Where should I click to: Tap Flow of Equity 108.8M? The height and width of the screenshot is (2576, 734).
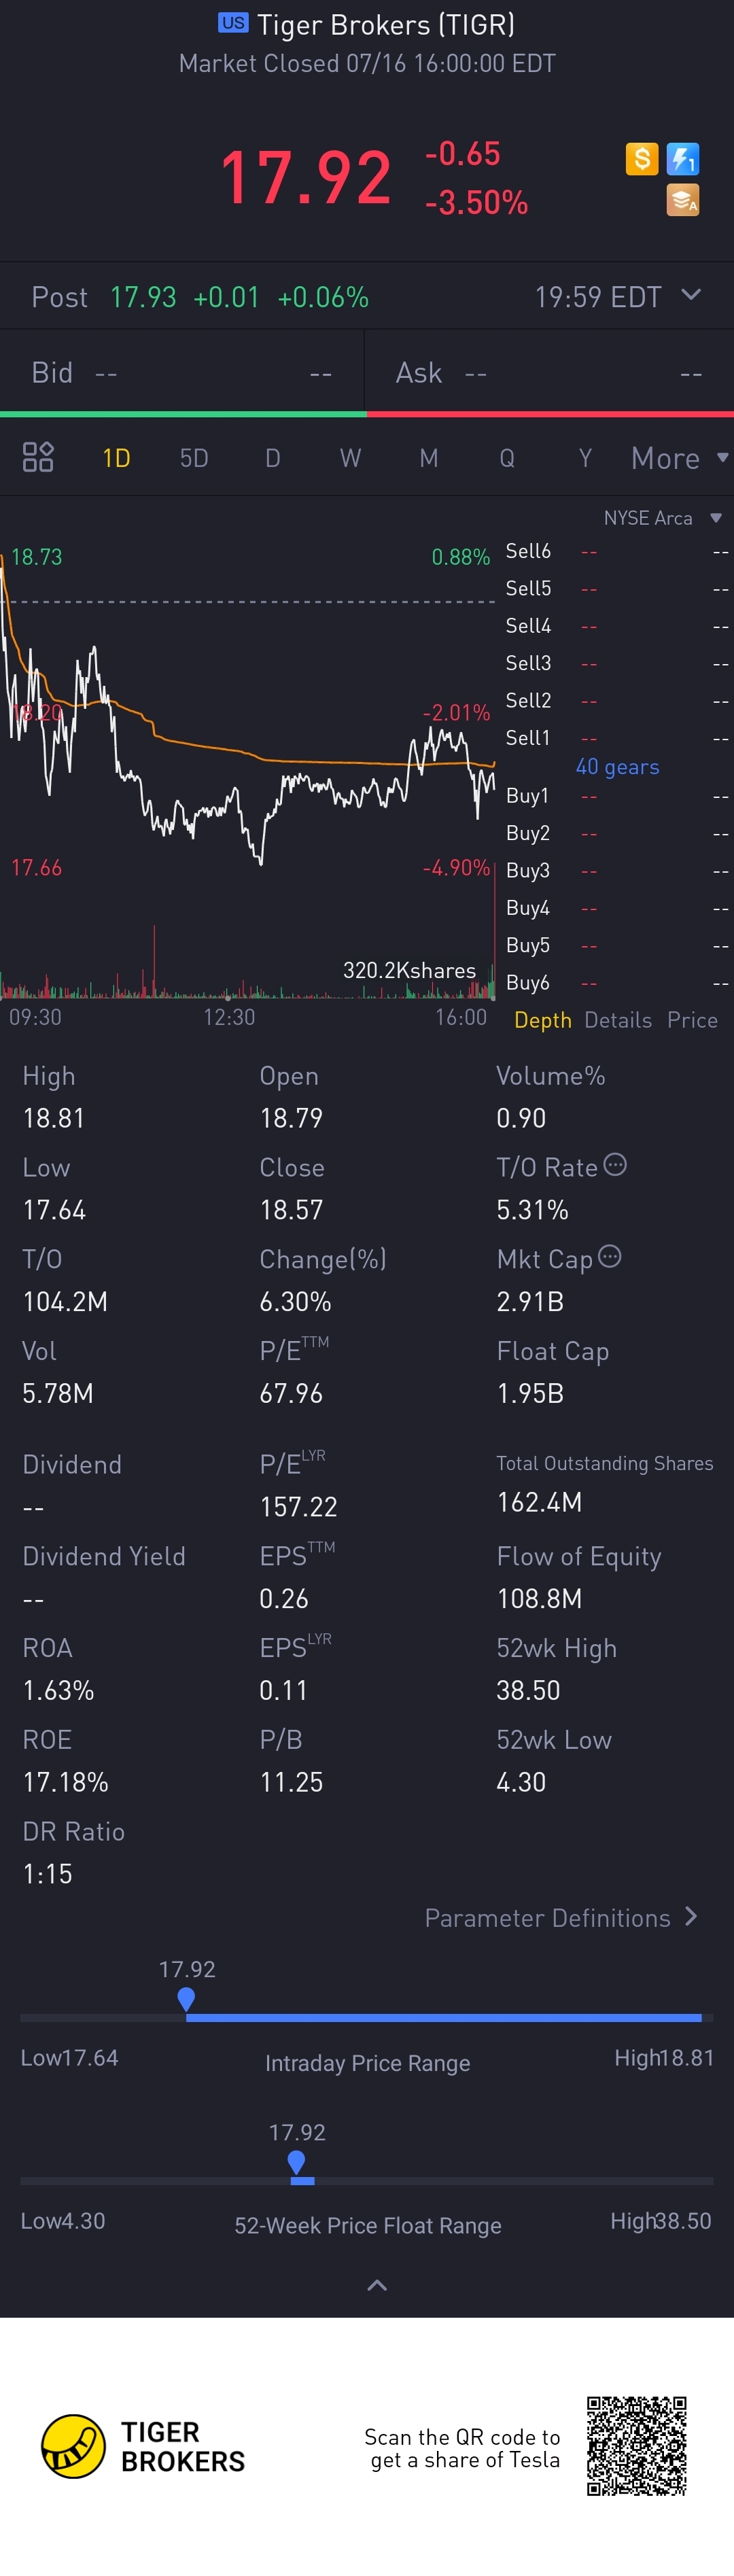point(539,1598)
